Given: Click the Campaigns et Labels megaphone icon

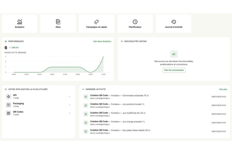Looking at the screenshot, I should pos(96,22).
